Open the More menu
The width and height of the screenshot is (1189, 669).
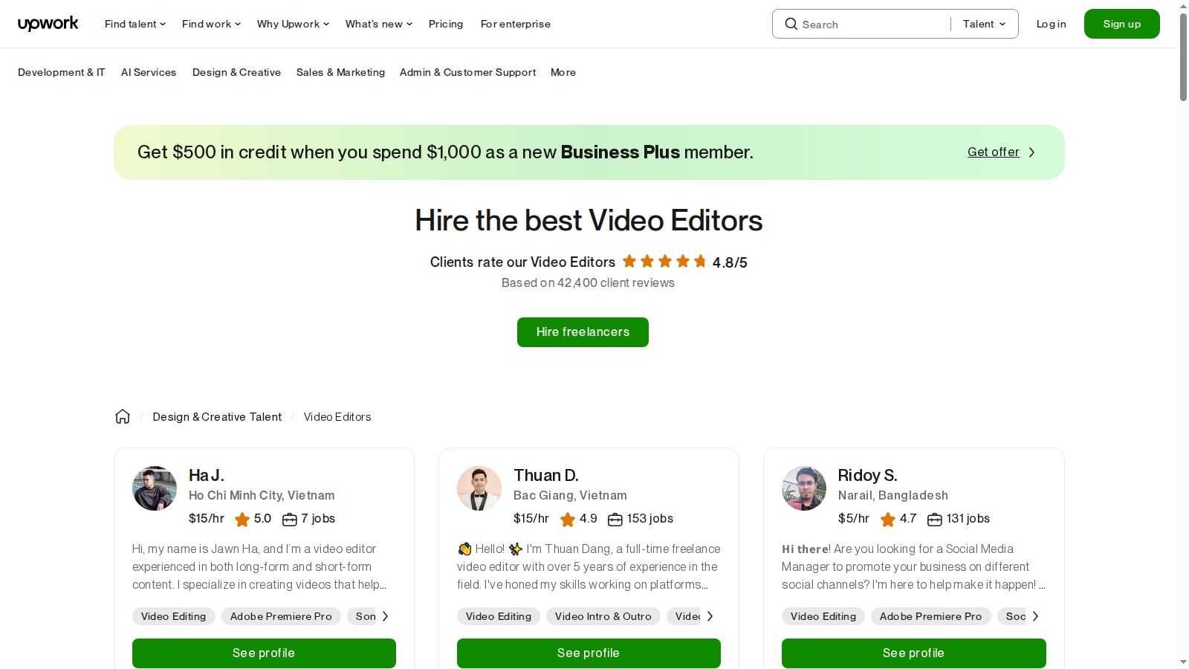[x=563, y=72]
